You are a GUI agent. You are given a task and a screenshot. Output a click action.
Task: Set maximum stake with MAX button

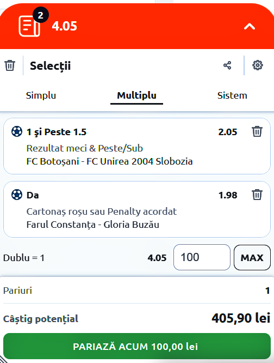pos(252,257)
